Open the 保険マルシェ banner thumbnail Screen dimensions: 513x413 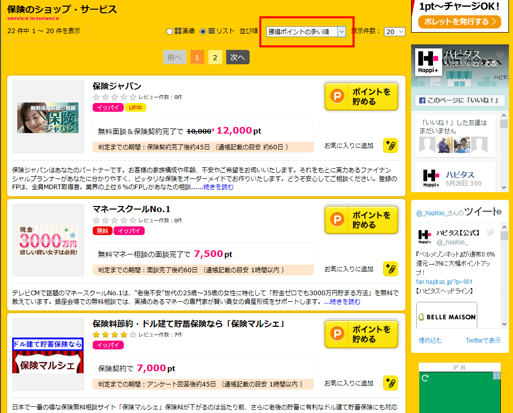point(48,355)
